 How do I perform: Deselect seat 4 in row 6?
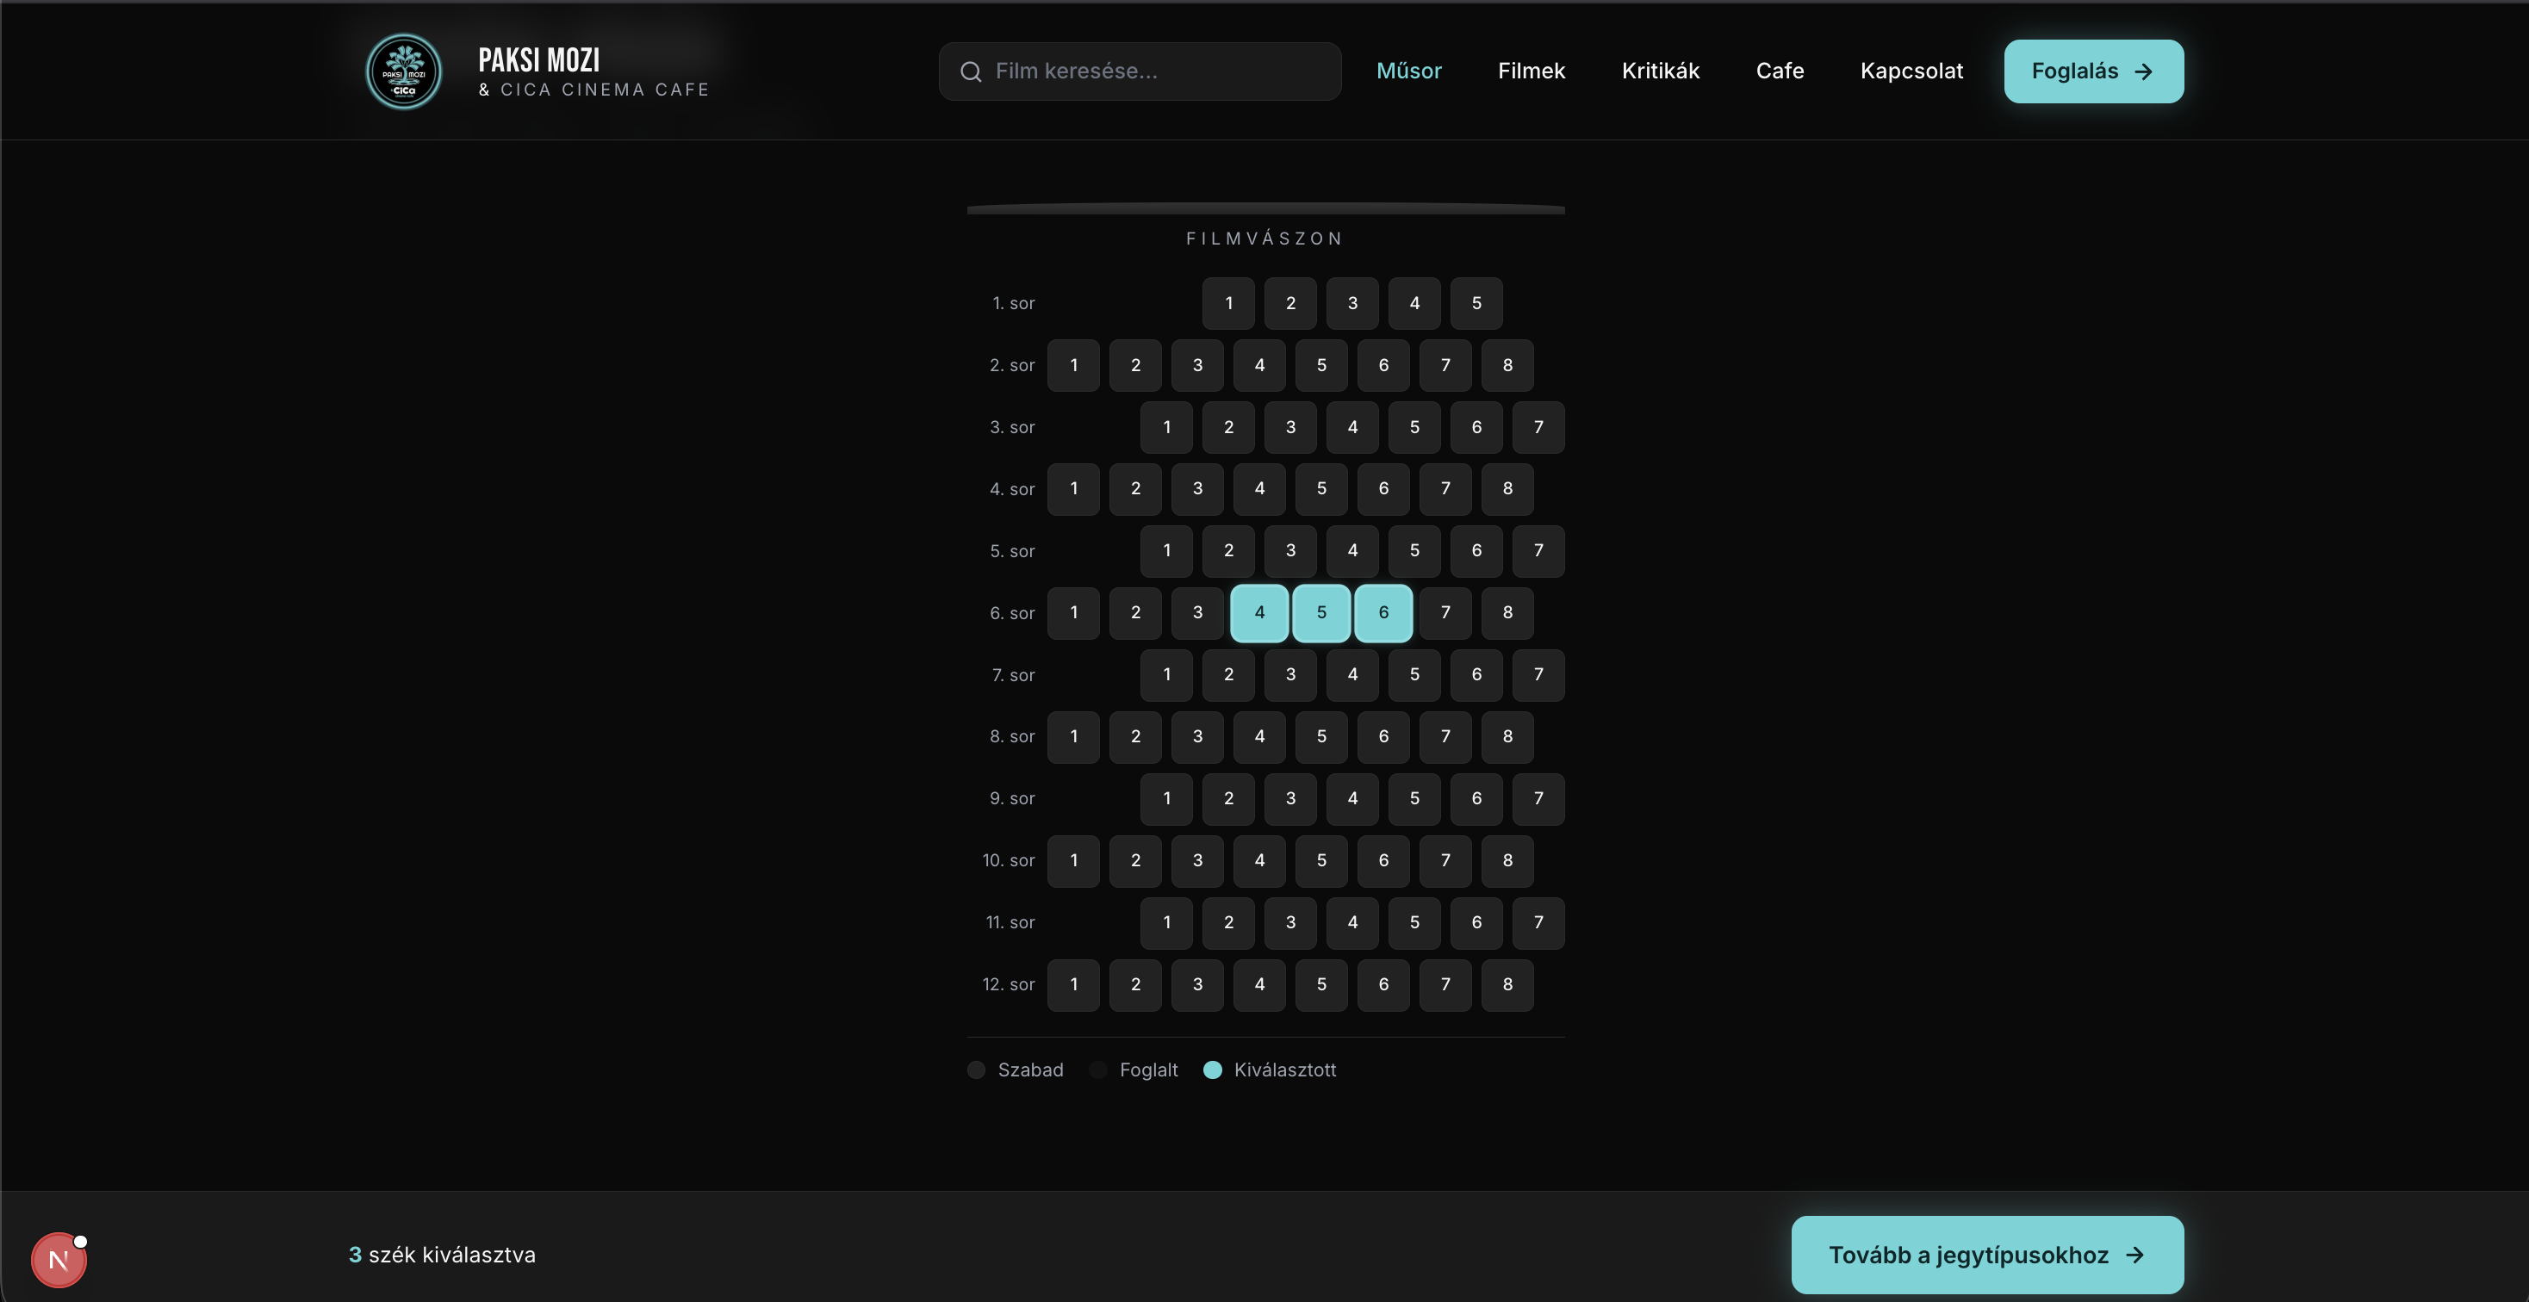(1259, 612)
